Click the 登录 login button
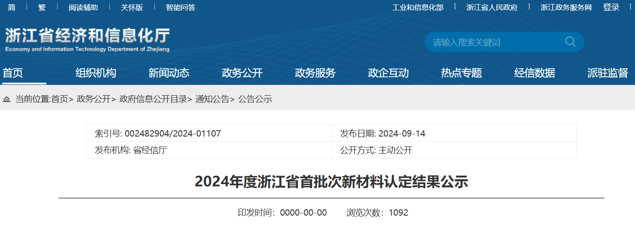The width and height of the screenshot is (635, 234). (x=611, y=7)
